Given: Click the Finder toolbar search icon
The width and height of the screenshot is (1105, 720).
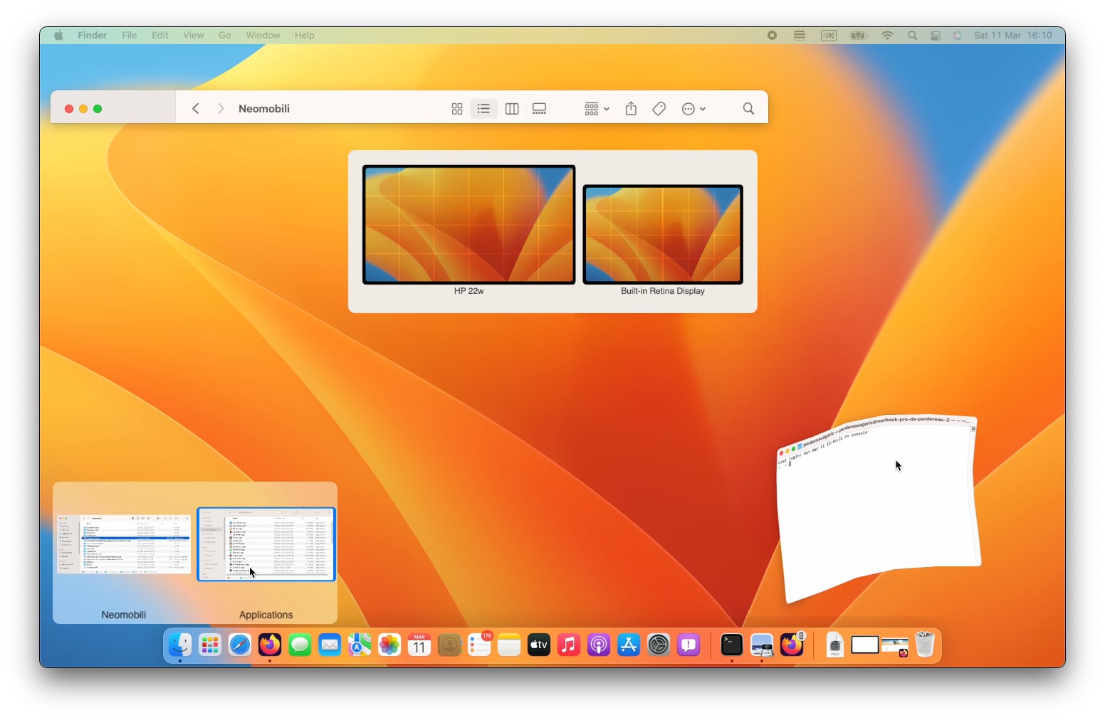Looking at the screenshot, I should pos(748,109).
